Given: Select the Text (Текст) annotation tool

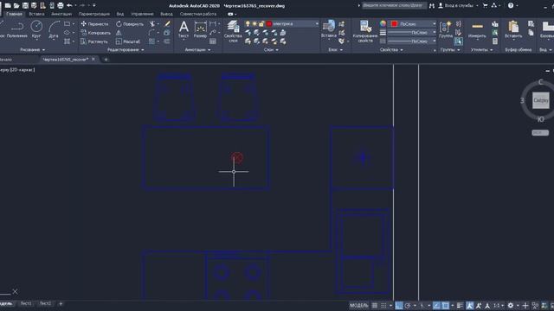Looking at the screenshot, I should (184, 29).
